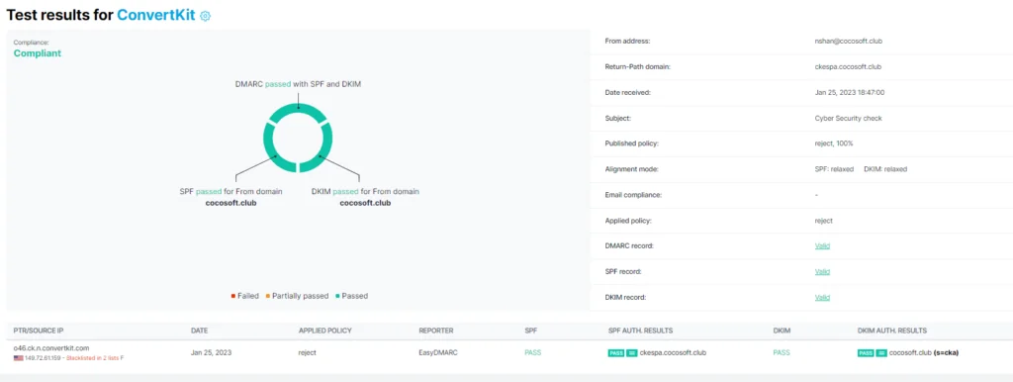Click the green PASS badge in DKIM auth results

(866, 353)
